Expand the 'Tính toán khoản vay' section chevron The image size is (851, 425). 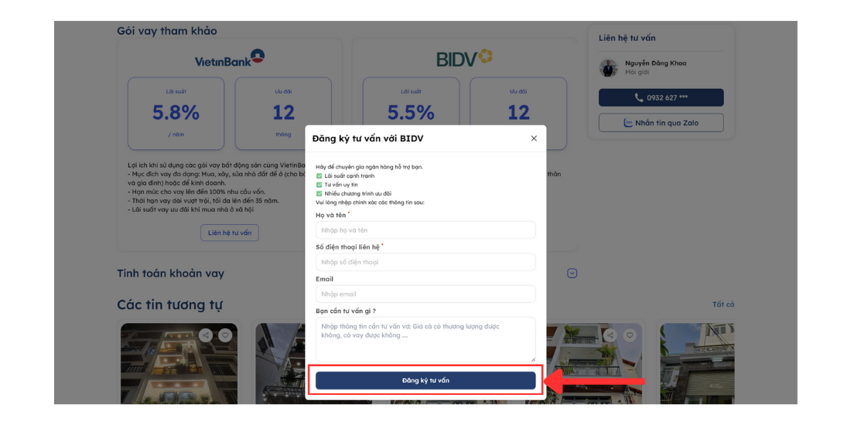click(572, 274)
